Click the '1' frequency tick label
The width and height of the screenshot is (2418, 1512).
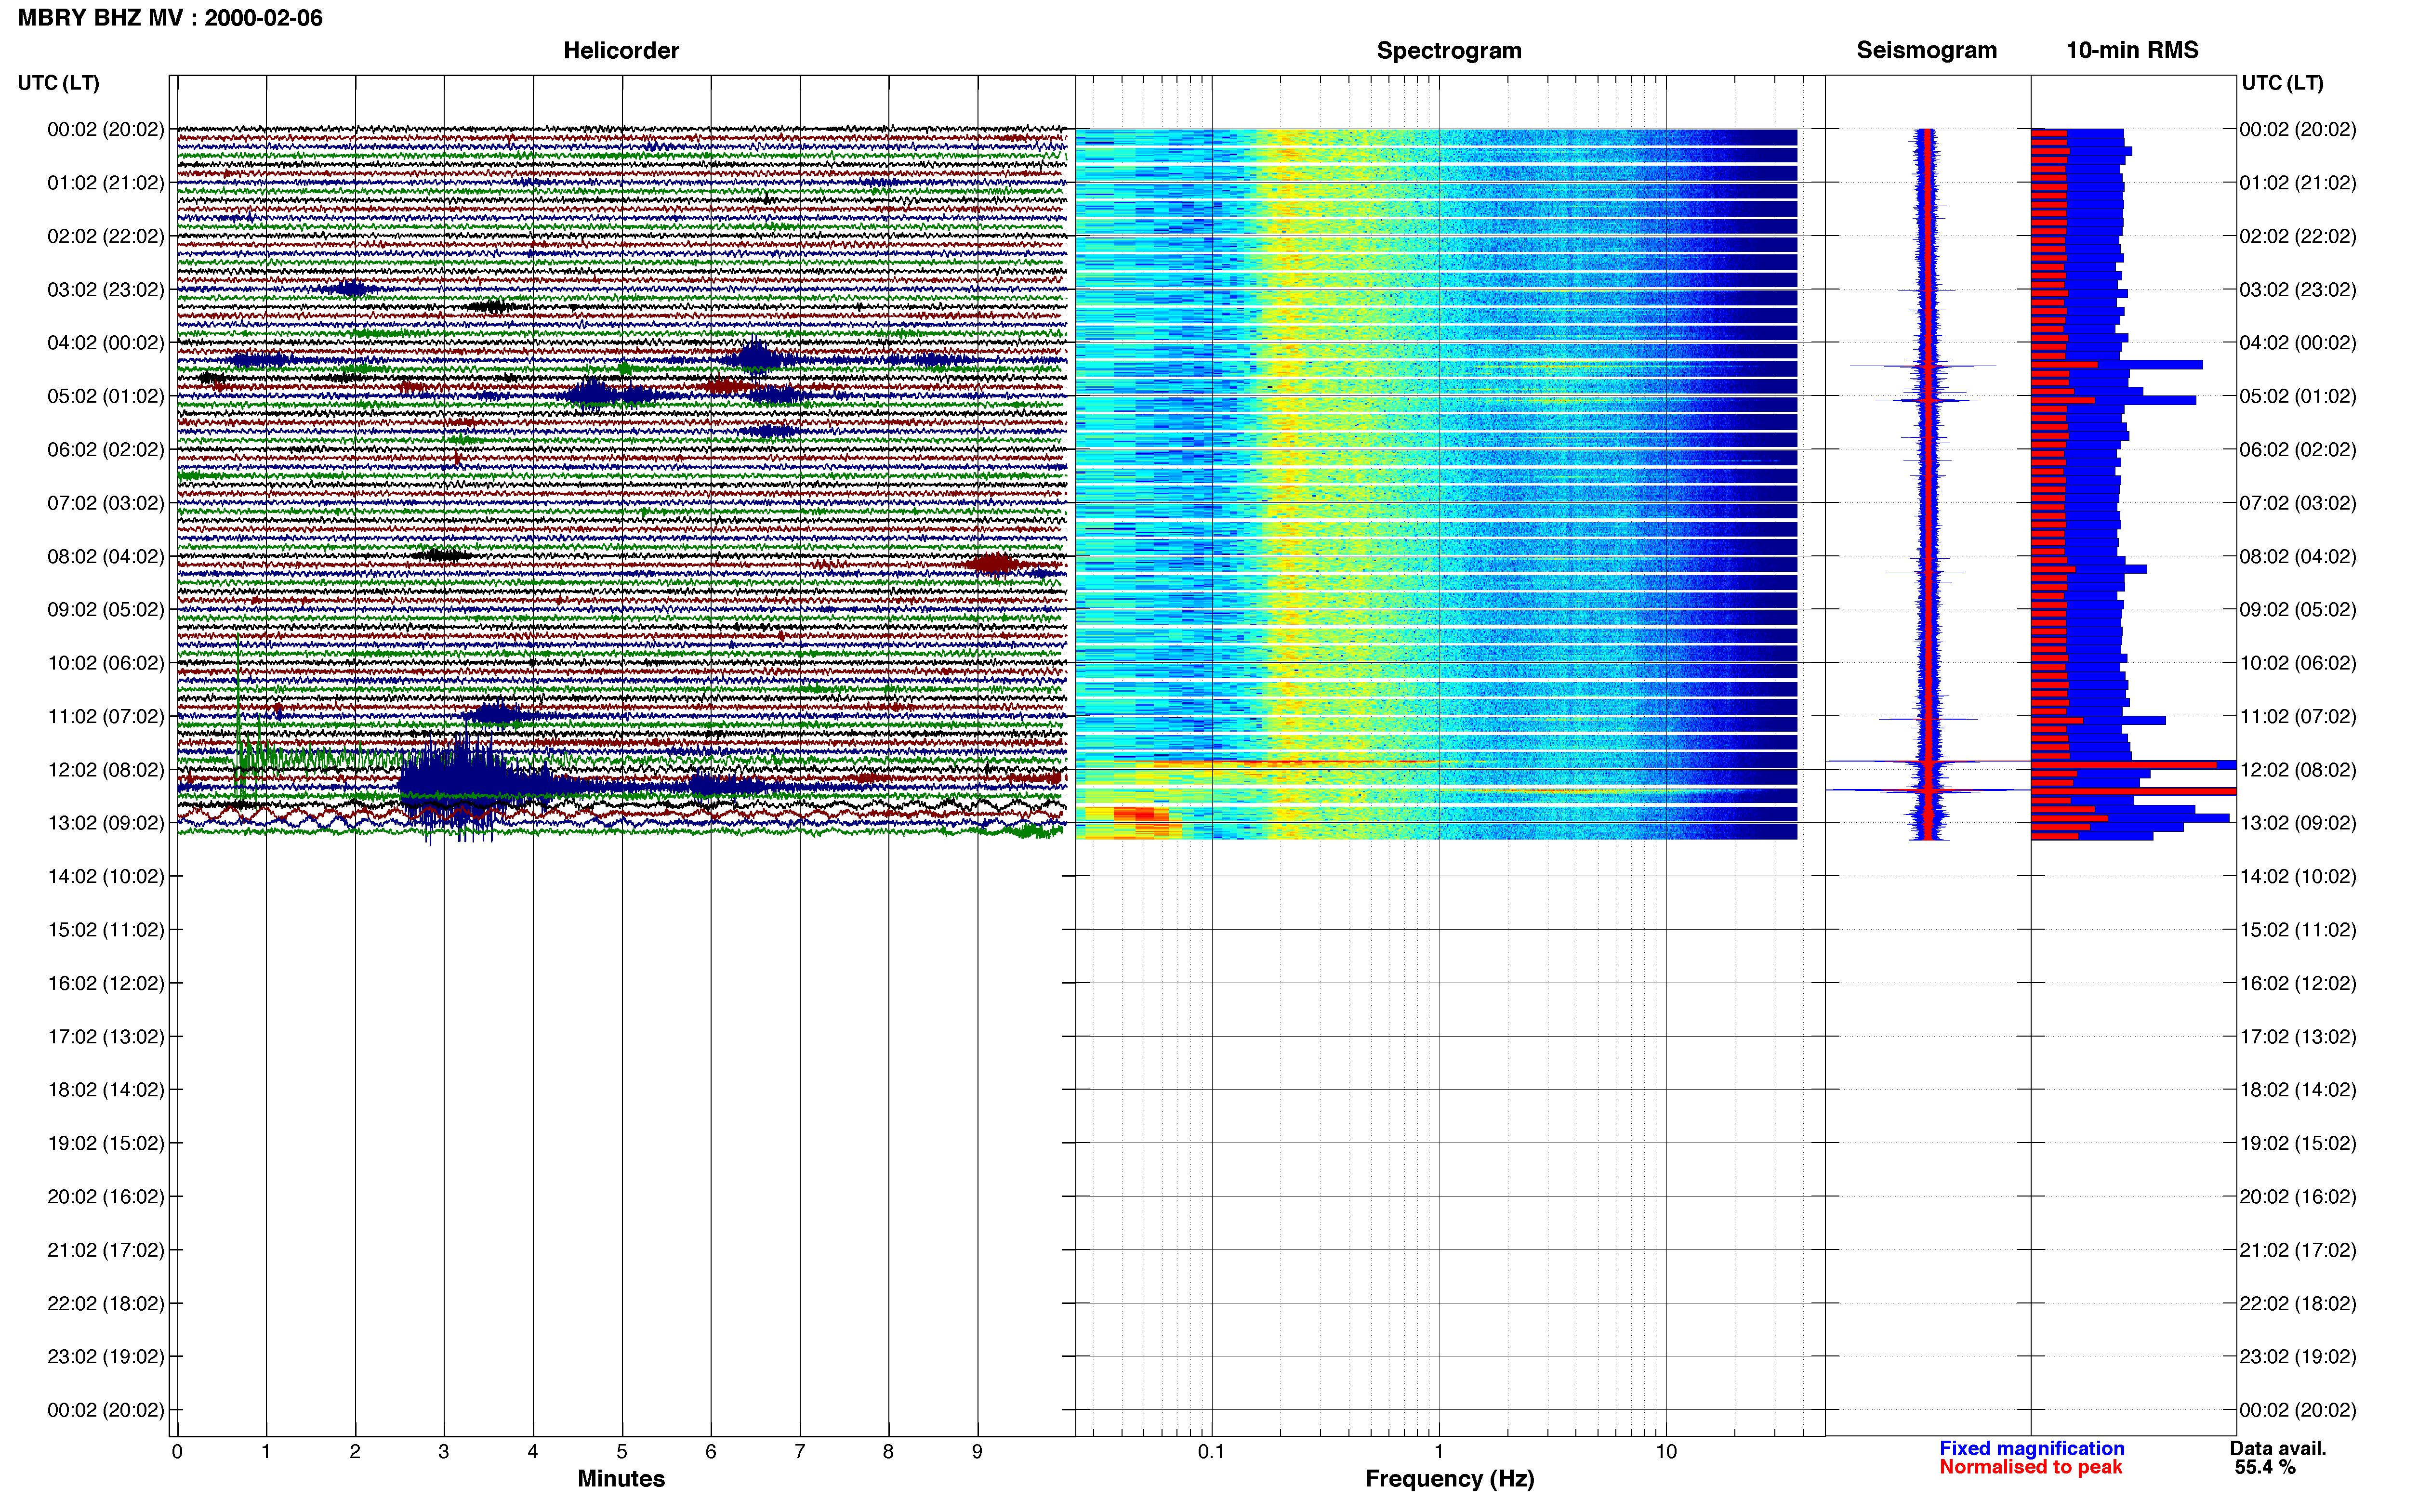[1439, 1452]
